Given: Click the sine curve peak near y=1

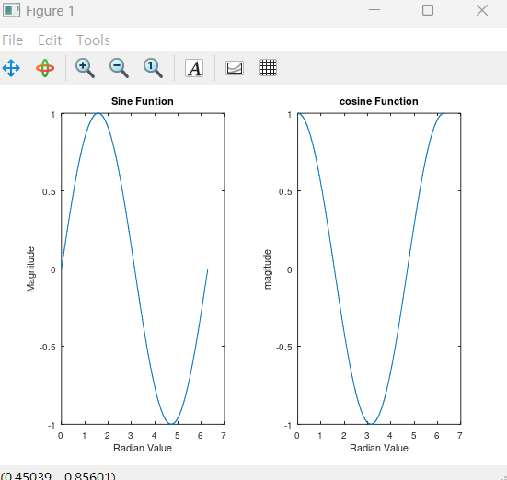Looking at the screenshot, I should [x=98, y=113].
